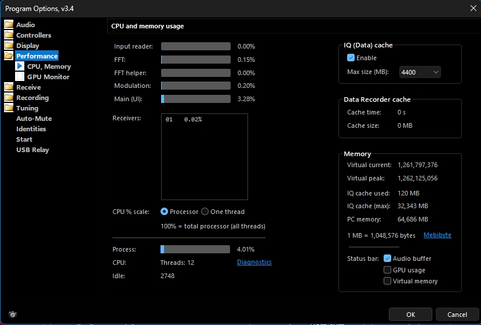Click the Process CPU usage bar

pyautogui.click(x=195, y=249)
